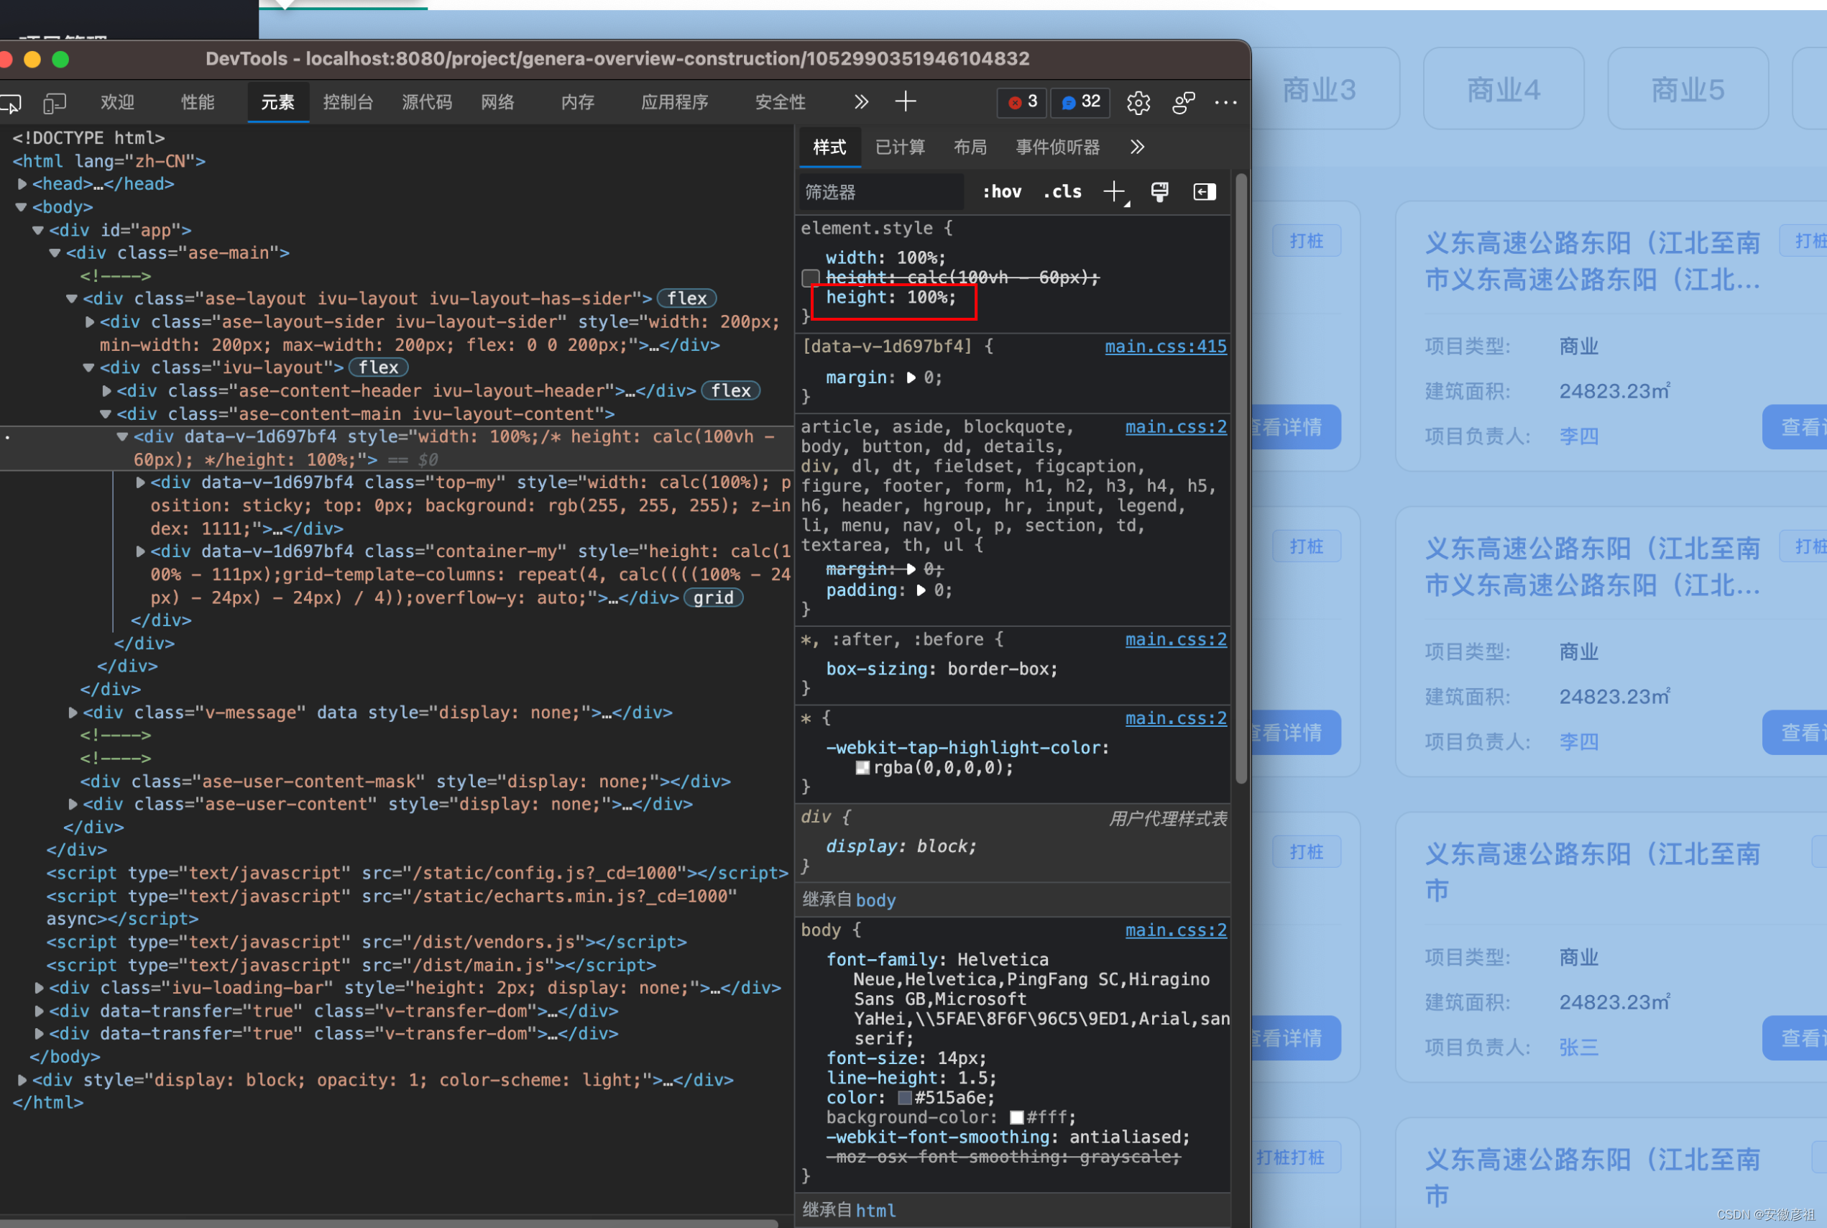Open the issues counter showing 32
The image size is (1827, 1228).
pos(1080,102)
